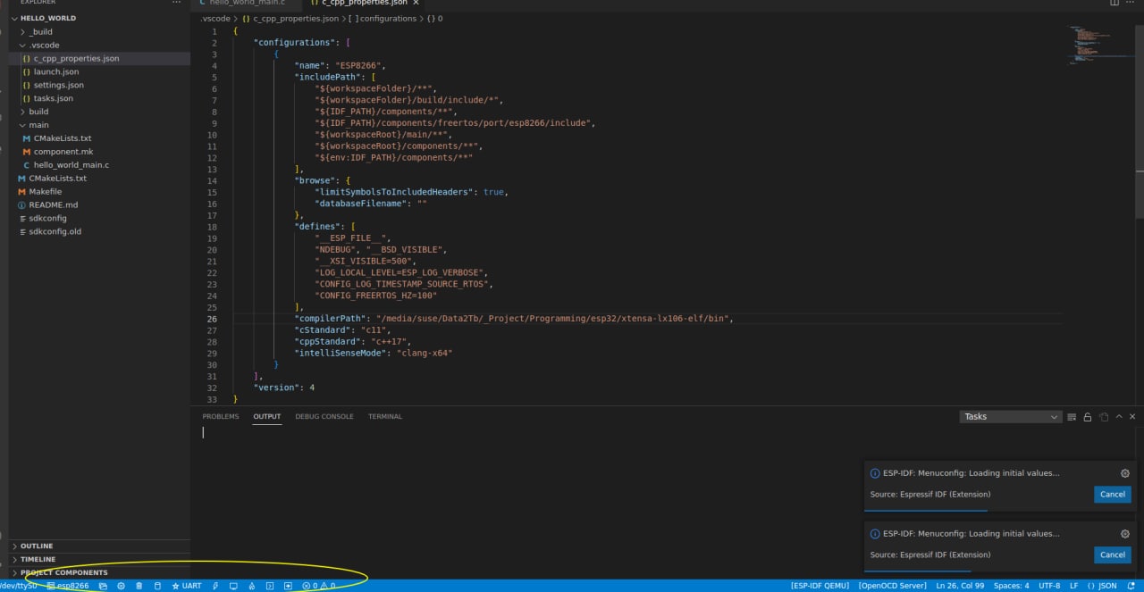The width and height of the screenshot is (1144, 592).
Task: Switch to the PROBLEMS panel tab
Action: (x=220, y=417)
